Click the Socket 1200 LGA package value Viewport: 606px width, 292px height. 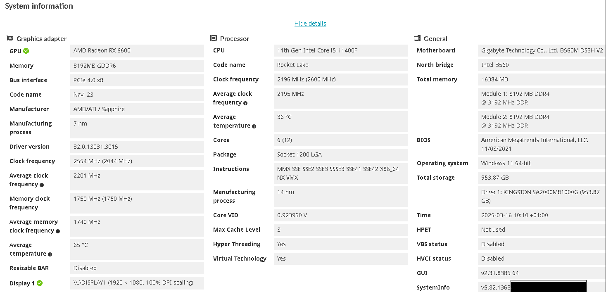pos(299,154)
